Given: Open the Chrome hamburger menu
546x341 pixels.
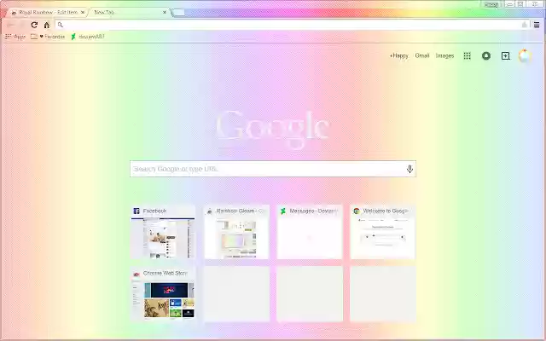Looking at the screenshot, I should [x=537, y=25].
